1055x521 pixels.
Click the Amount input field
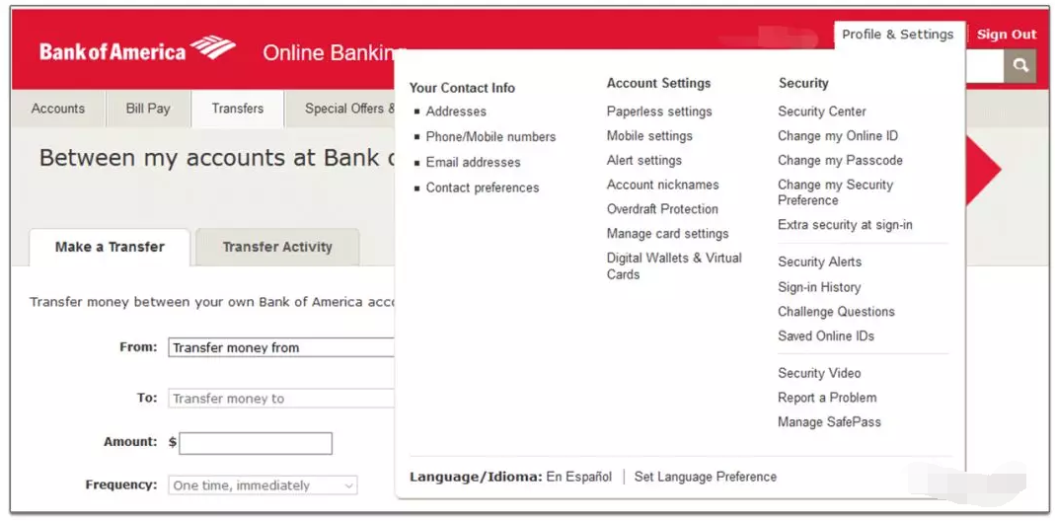(256, 443)
